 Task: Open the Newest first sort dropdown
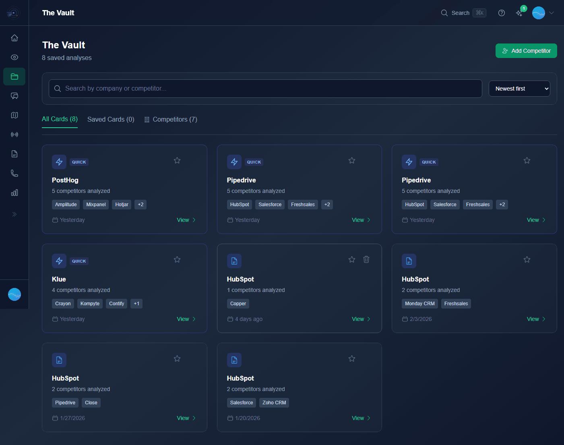pos(519,89)
